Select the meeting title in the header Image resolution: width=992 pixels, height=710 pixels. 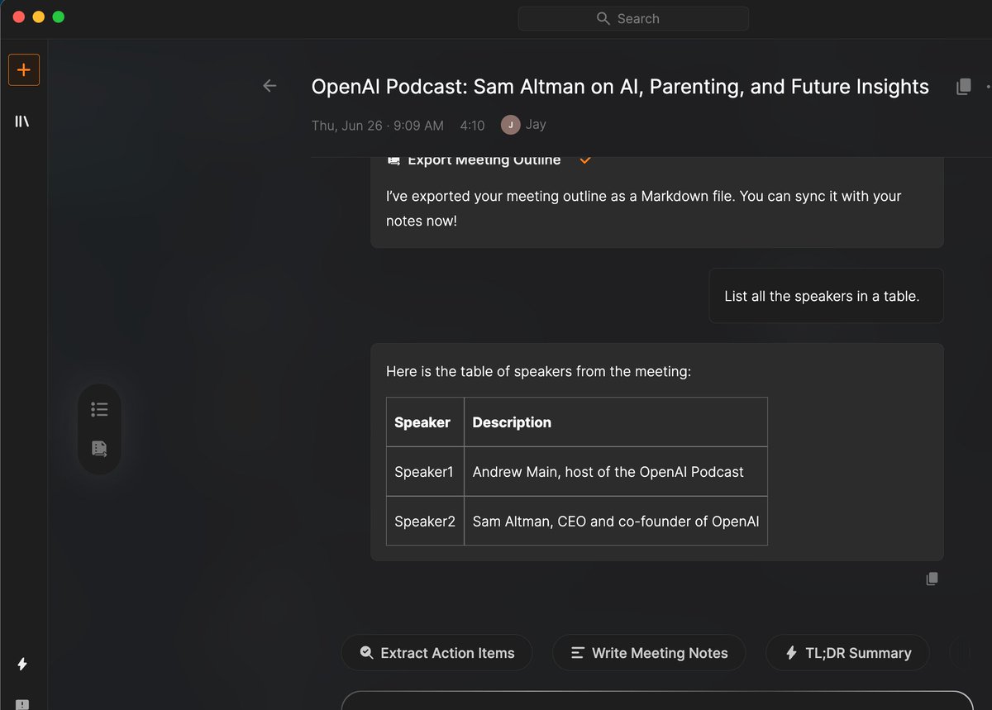click(620, 87)
